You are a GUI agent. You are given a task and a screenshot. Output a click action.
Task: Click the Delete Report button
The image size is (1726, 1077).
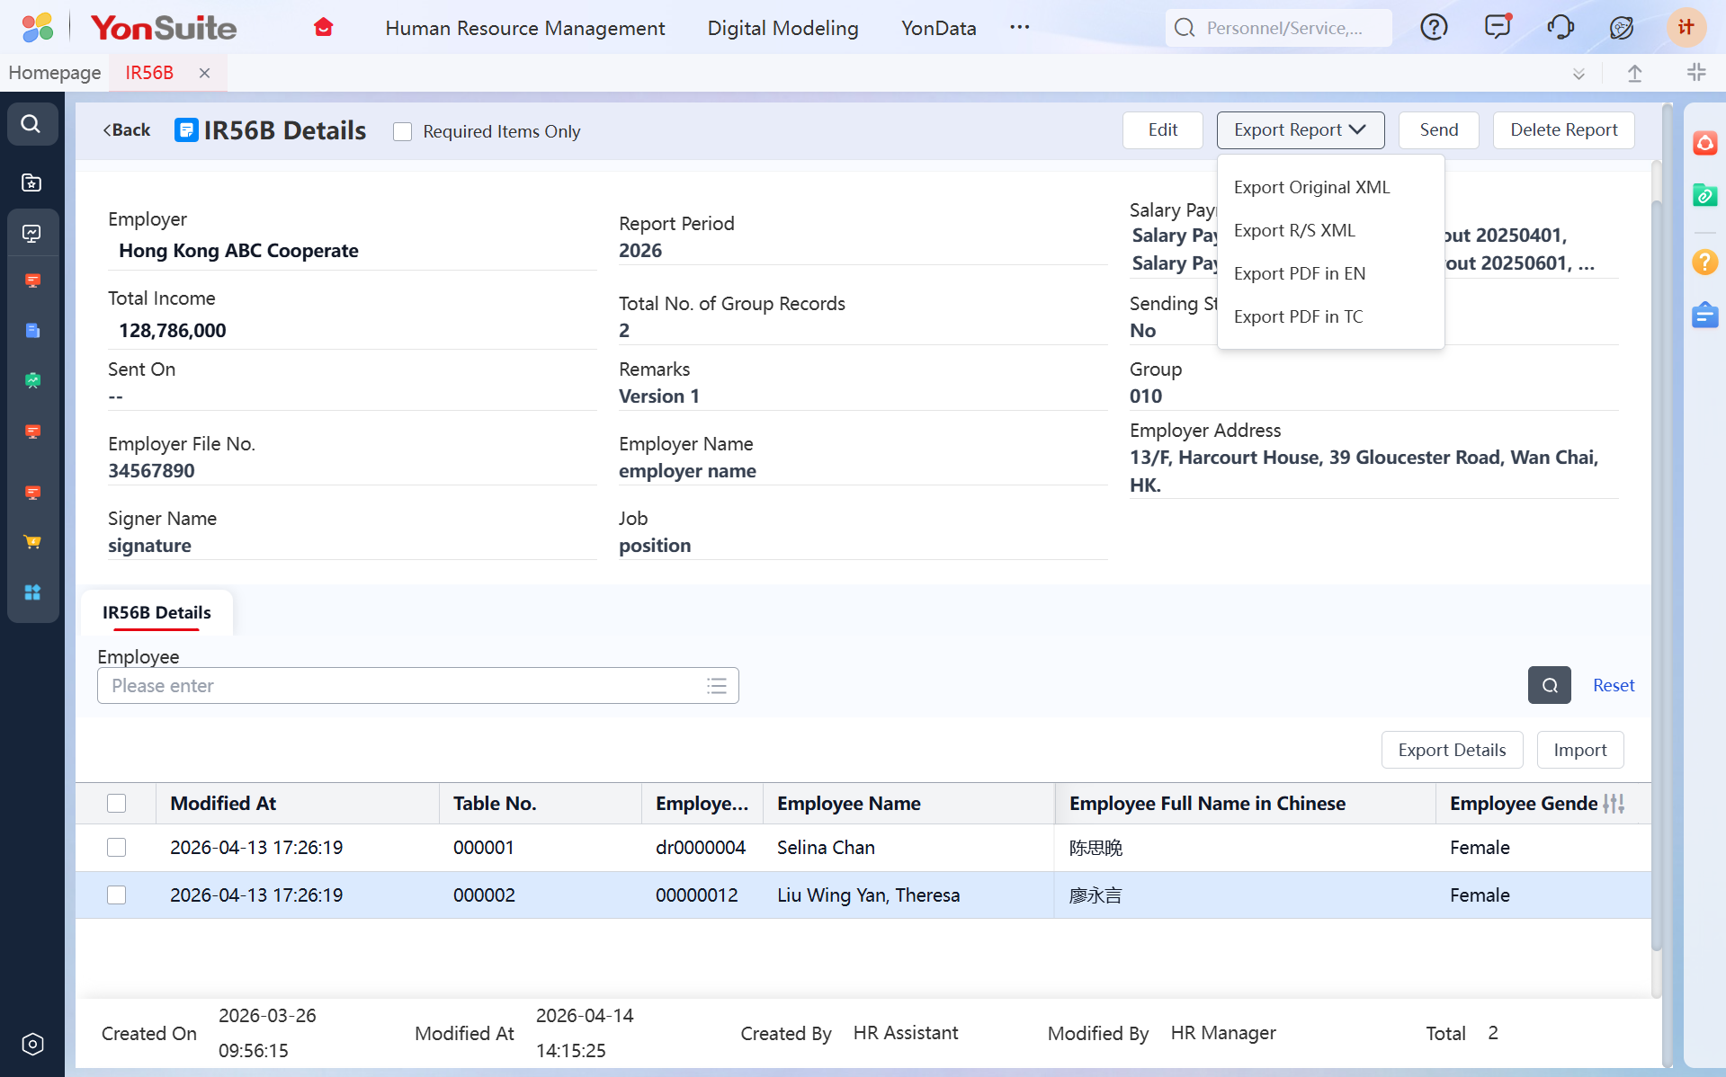(x=1563, y=130)
